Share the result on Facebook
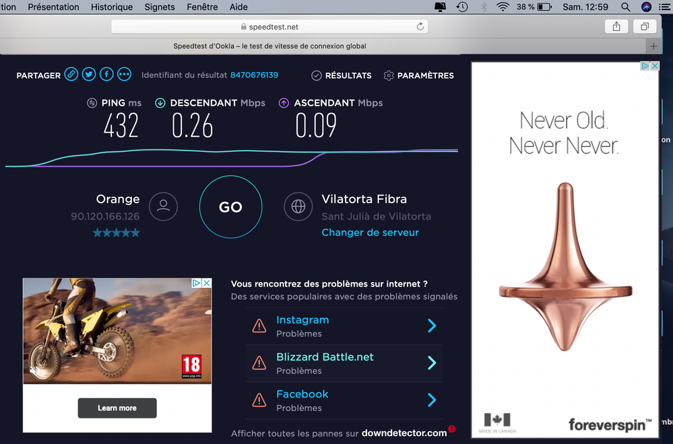Image resolution: width=673 pixels, height=444 pixels. pyautogui.click(x=106, y=75)
